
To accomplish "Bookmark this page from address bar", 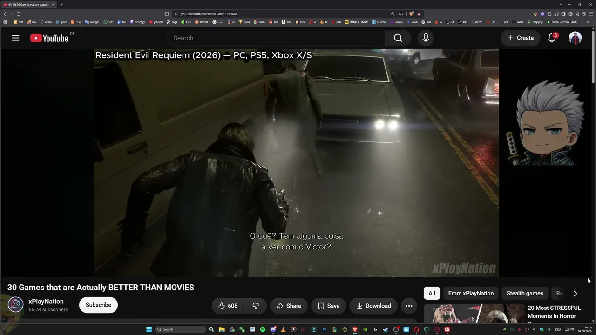I will click(167, 14).
